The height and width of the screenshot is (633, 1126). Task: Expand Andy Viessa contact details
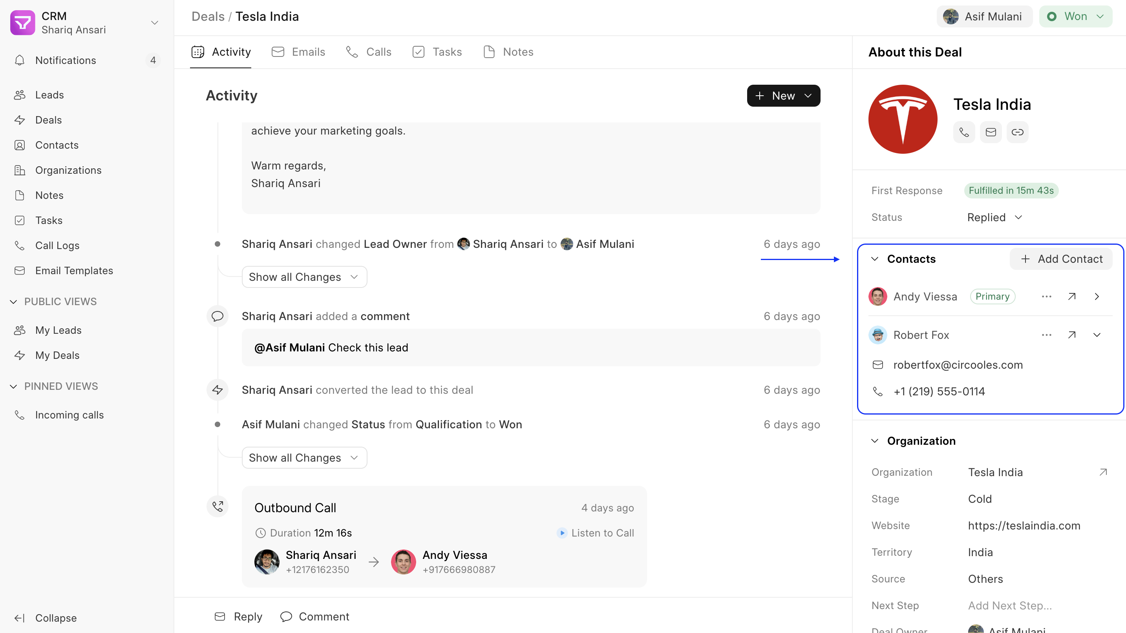[1097, 297]
